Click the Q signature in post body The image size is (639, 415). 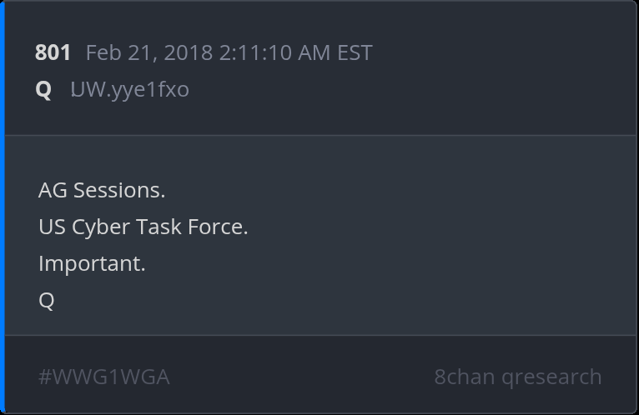point(46,300)
